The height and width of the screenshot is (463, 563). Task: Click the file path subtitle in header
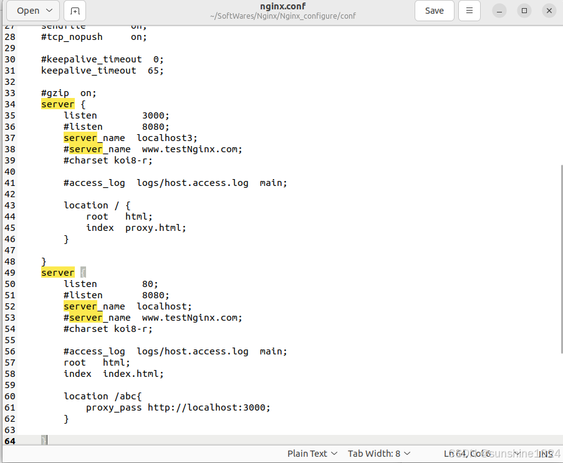click(x=283, y=16)
